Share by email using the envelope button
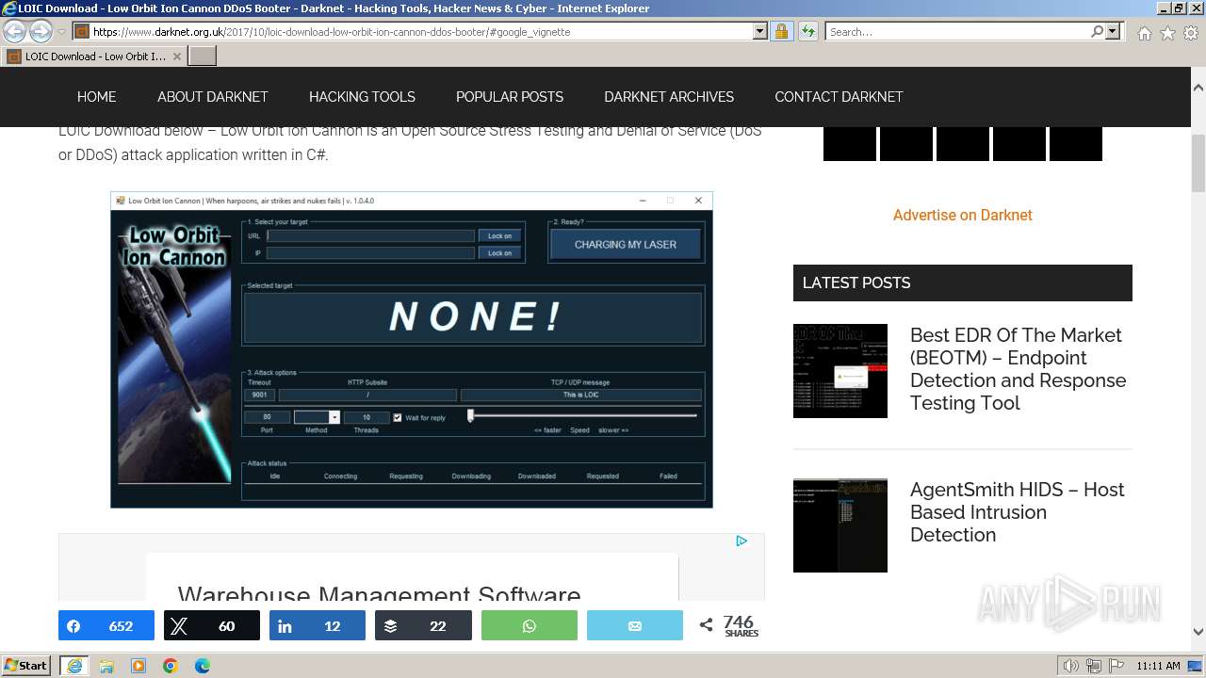Image resolution: width=1206 pixels, height=678 pixels. click(x=635, y=625)
